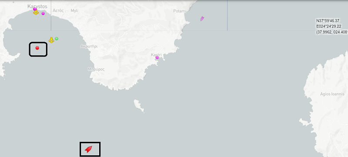Select the magenta vessel dot on Karystos label

tap(35, 9)
